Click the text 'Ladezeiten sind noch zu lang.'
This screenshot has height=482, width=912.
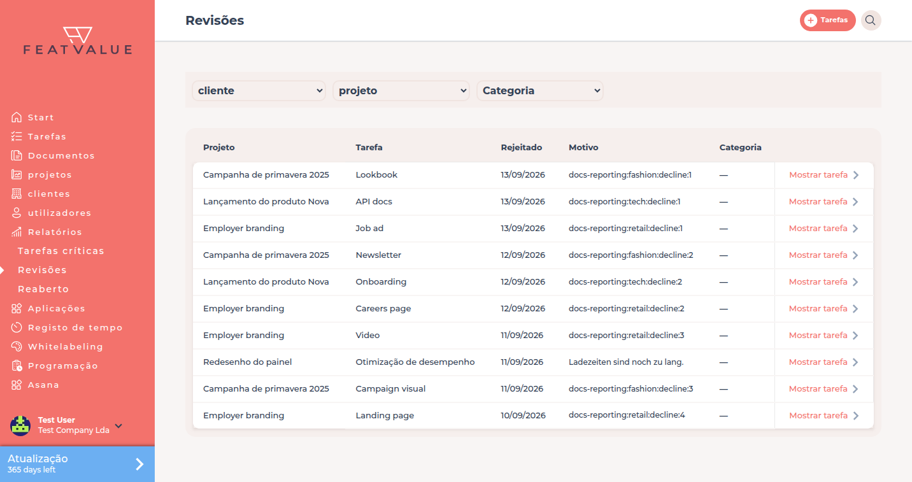click(626, 362)
